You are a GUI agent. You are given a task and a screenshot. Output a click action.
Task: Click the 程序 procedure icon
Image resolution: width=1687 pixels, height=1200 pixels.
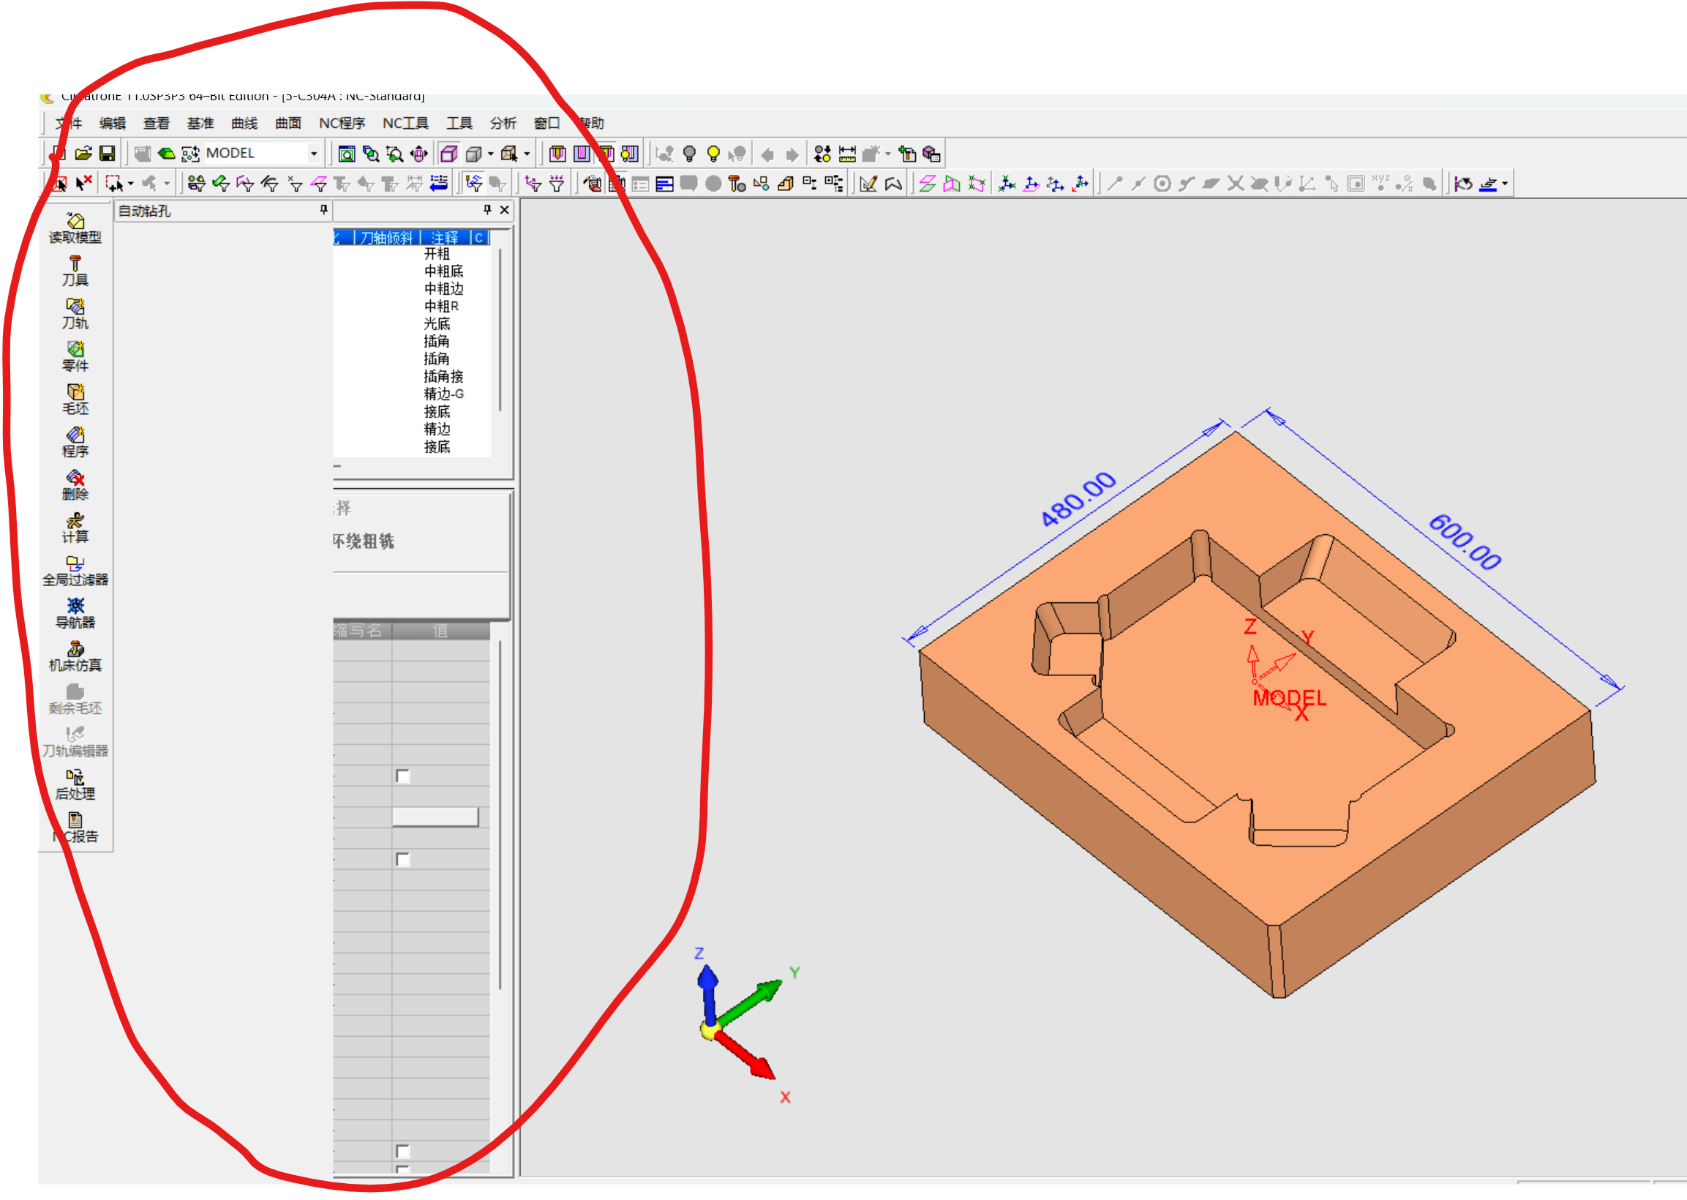75,443
